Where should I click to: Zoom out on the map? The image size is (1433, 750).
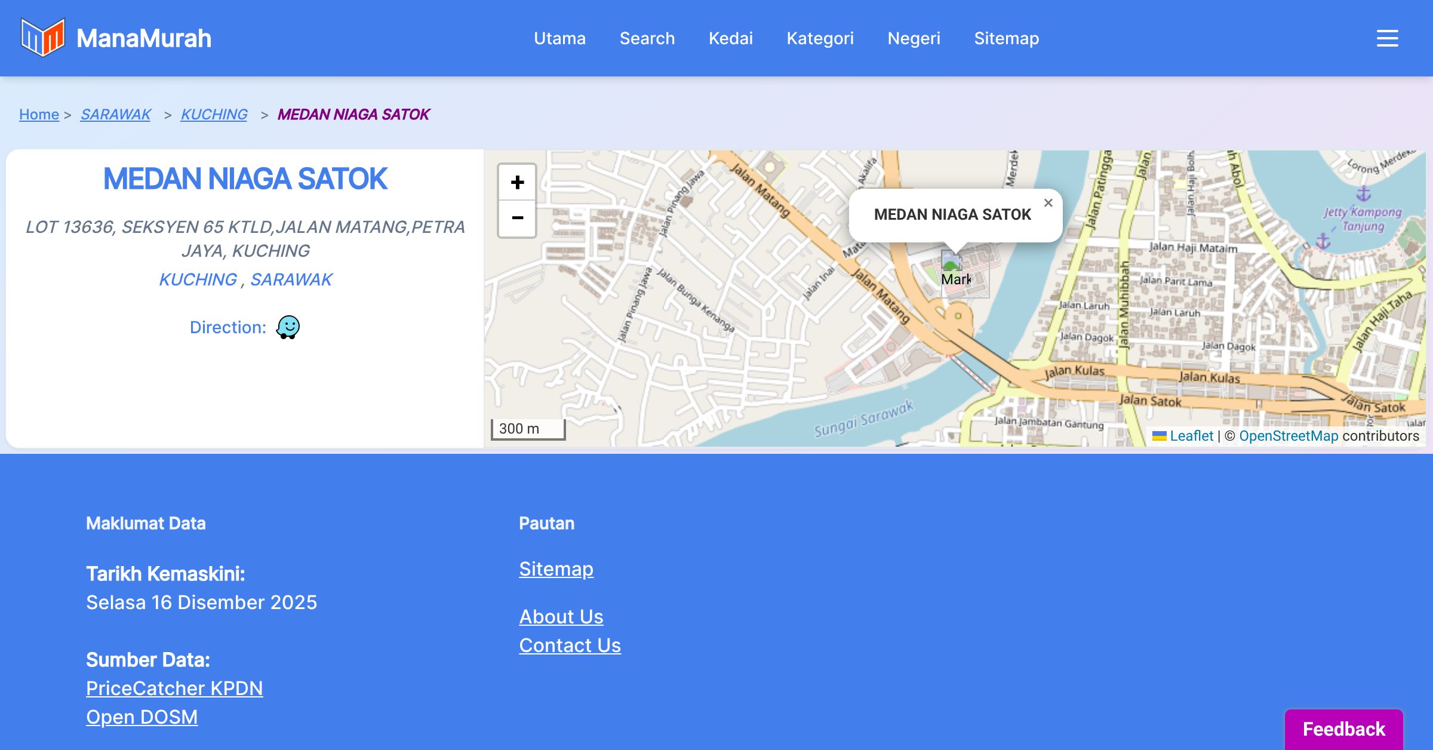point(517,218)
